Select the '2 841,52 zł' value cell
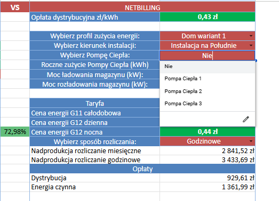 coord(208,151)
